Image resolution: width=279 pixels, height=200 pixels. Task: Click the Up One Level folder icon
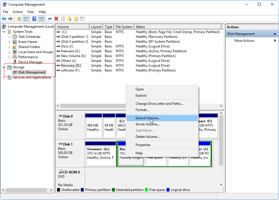[19, 19]
